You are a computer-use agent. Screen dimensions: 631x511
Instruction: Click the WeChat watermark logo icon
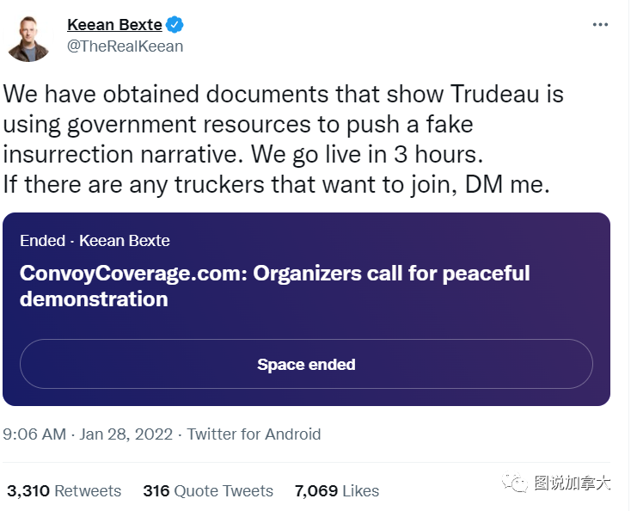pyautogui.click(x=515, y=482)
